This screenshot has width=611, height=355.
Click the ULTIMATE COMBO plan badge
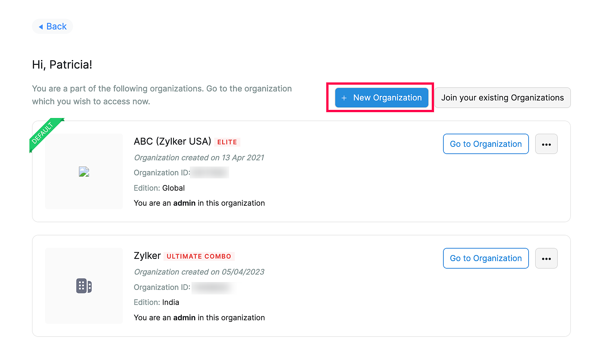coord(199,256)
